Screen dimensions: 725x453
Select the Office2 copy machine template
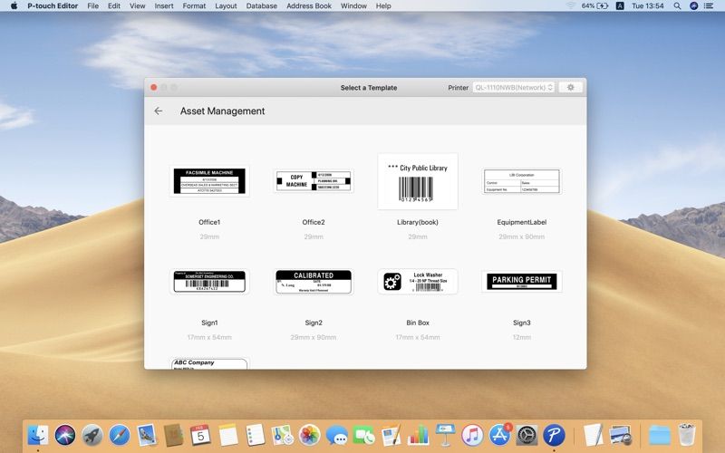point(314,180)
